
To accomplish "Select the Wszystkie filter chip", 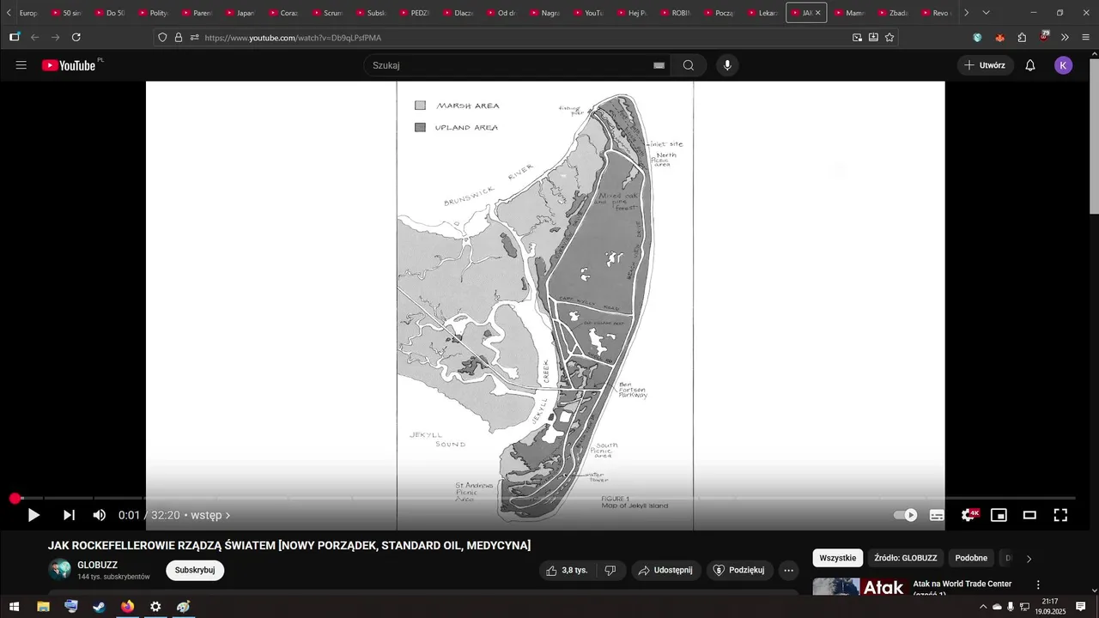I will click(x=838, y=558).
